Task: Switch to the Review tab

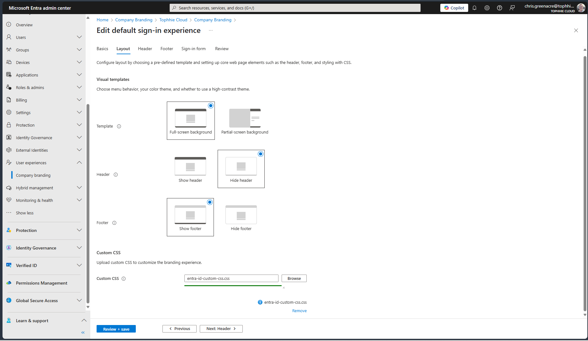Action: pyautogui.click(x=222, y=49)
